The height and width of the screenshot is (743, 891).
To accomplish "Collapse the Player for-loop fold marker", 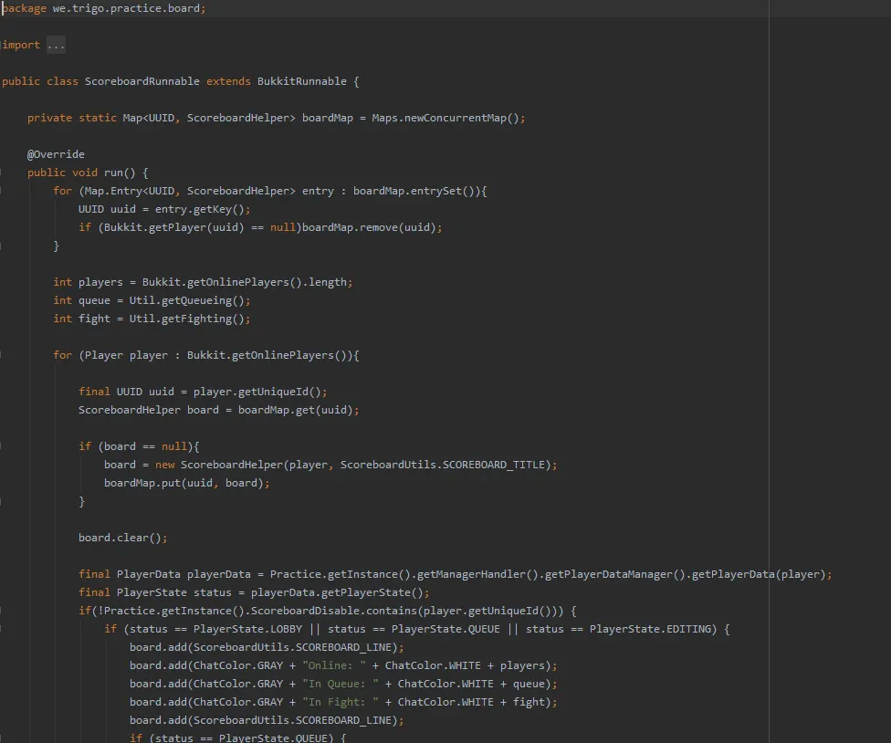I will 3,355.
